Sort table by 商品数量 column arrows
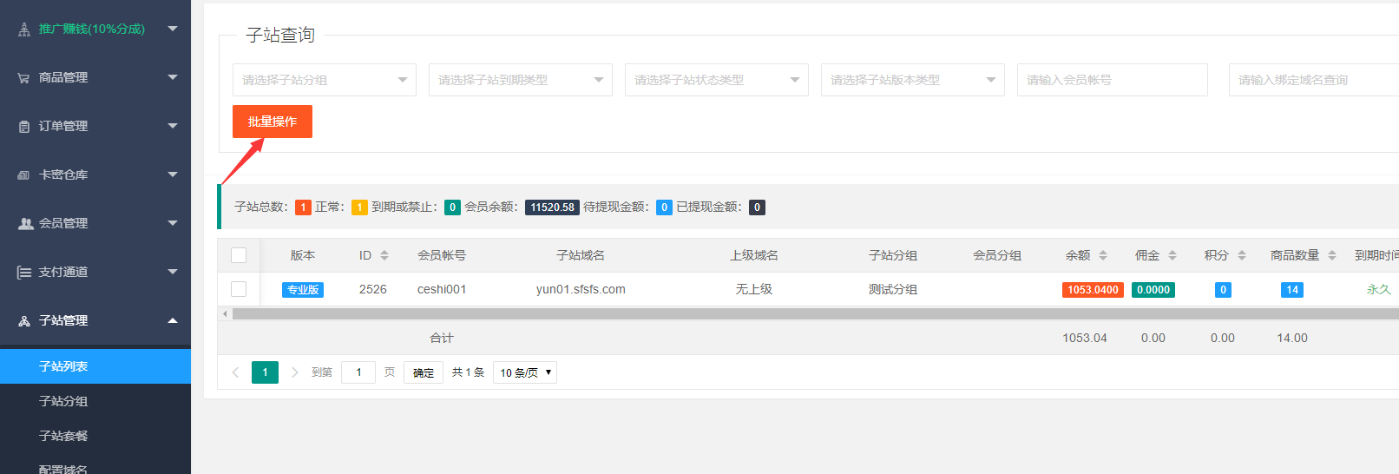Viewport: 1399px width, 474px height. 1332,255
